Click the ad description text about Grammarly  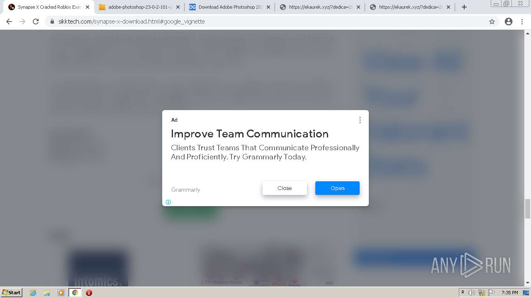[265, 152]
